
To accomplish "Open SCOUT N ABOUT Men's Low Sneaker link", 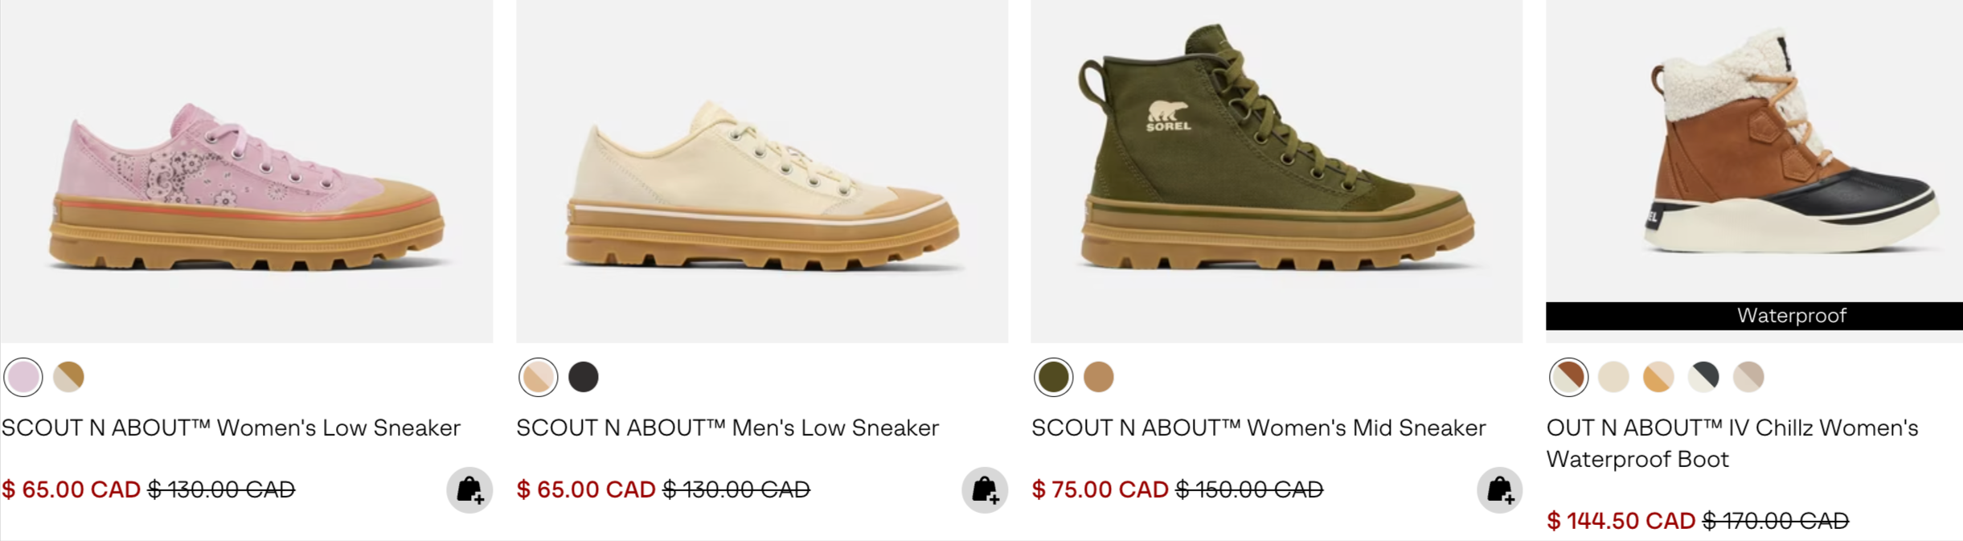I will click(x=727, y=428).
